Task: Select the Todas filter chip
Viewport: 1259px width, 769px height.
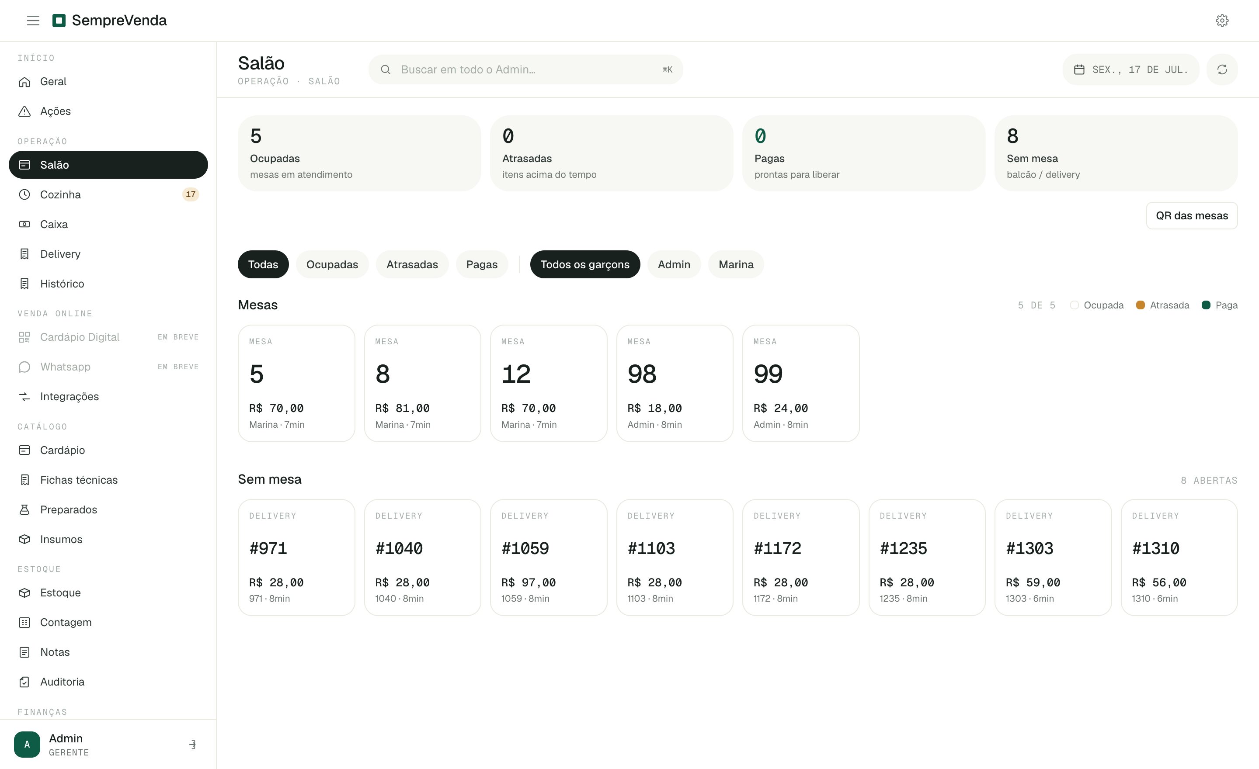Action: coord(263,264)
